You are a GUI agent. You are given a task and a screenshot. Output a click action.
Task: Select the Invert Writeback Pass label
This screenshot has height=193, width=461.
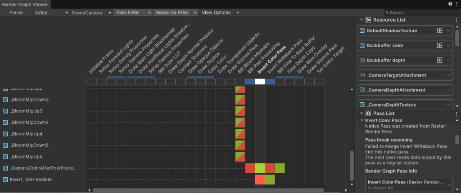point(285,56)
